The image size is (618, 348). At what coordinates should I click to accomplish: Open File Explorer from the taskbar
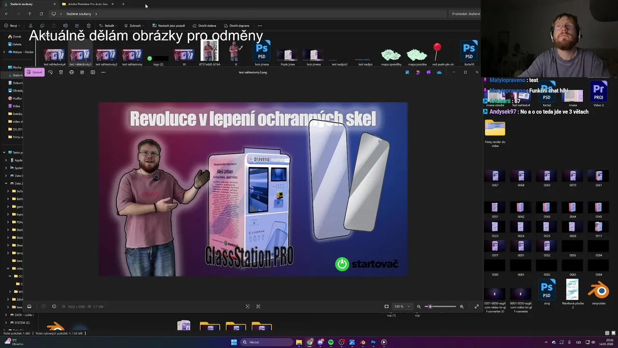(x=299, y=342)
